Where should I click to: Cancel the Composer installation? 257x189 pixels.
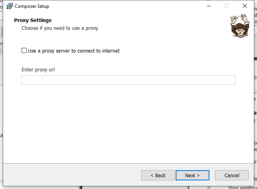pos(232,175)
